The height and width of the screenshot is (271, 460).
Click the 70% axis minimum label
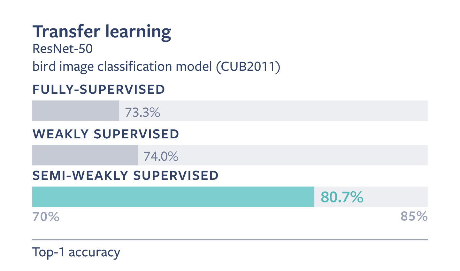[x=46, y=216]
